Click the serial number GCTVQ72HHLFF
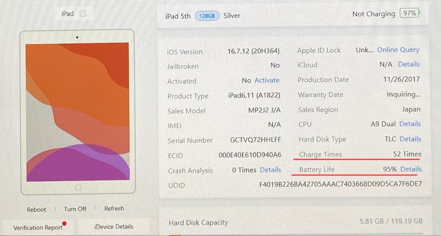441x236 pixels. point(255,140)
